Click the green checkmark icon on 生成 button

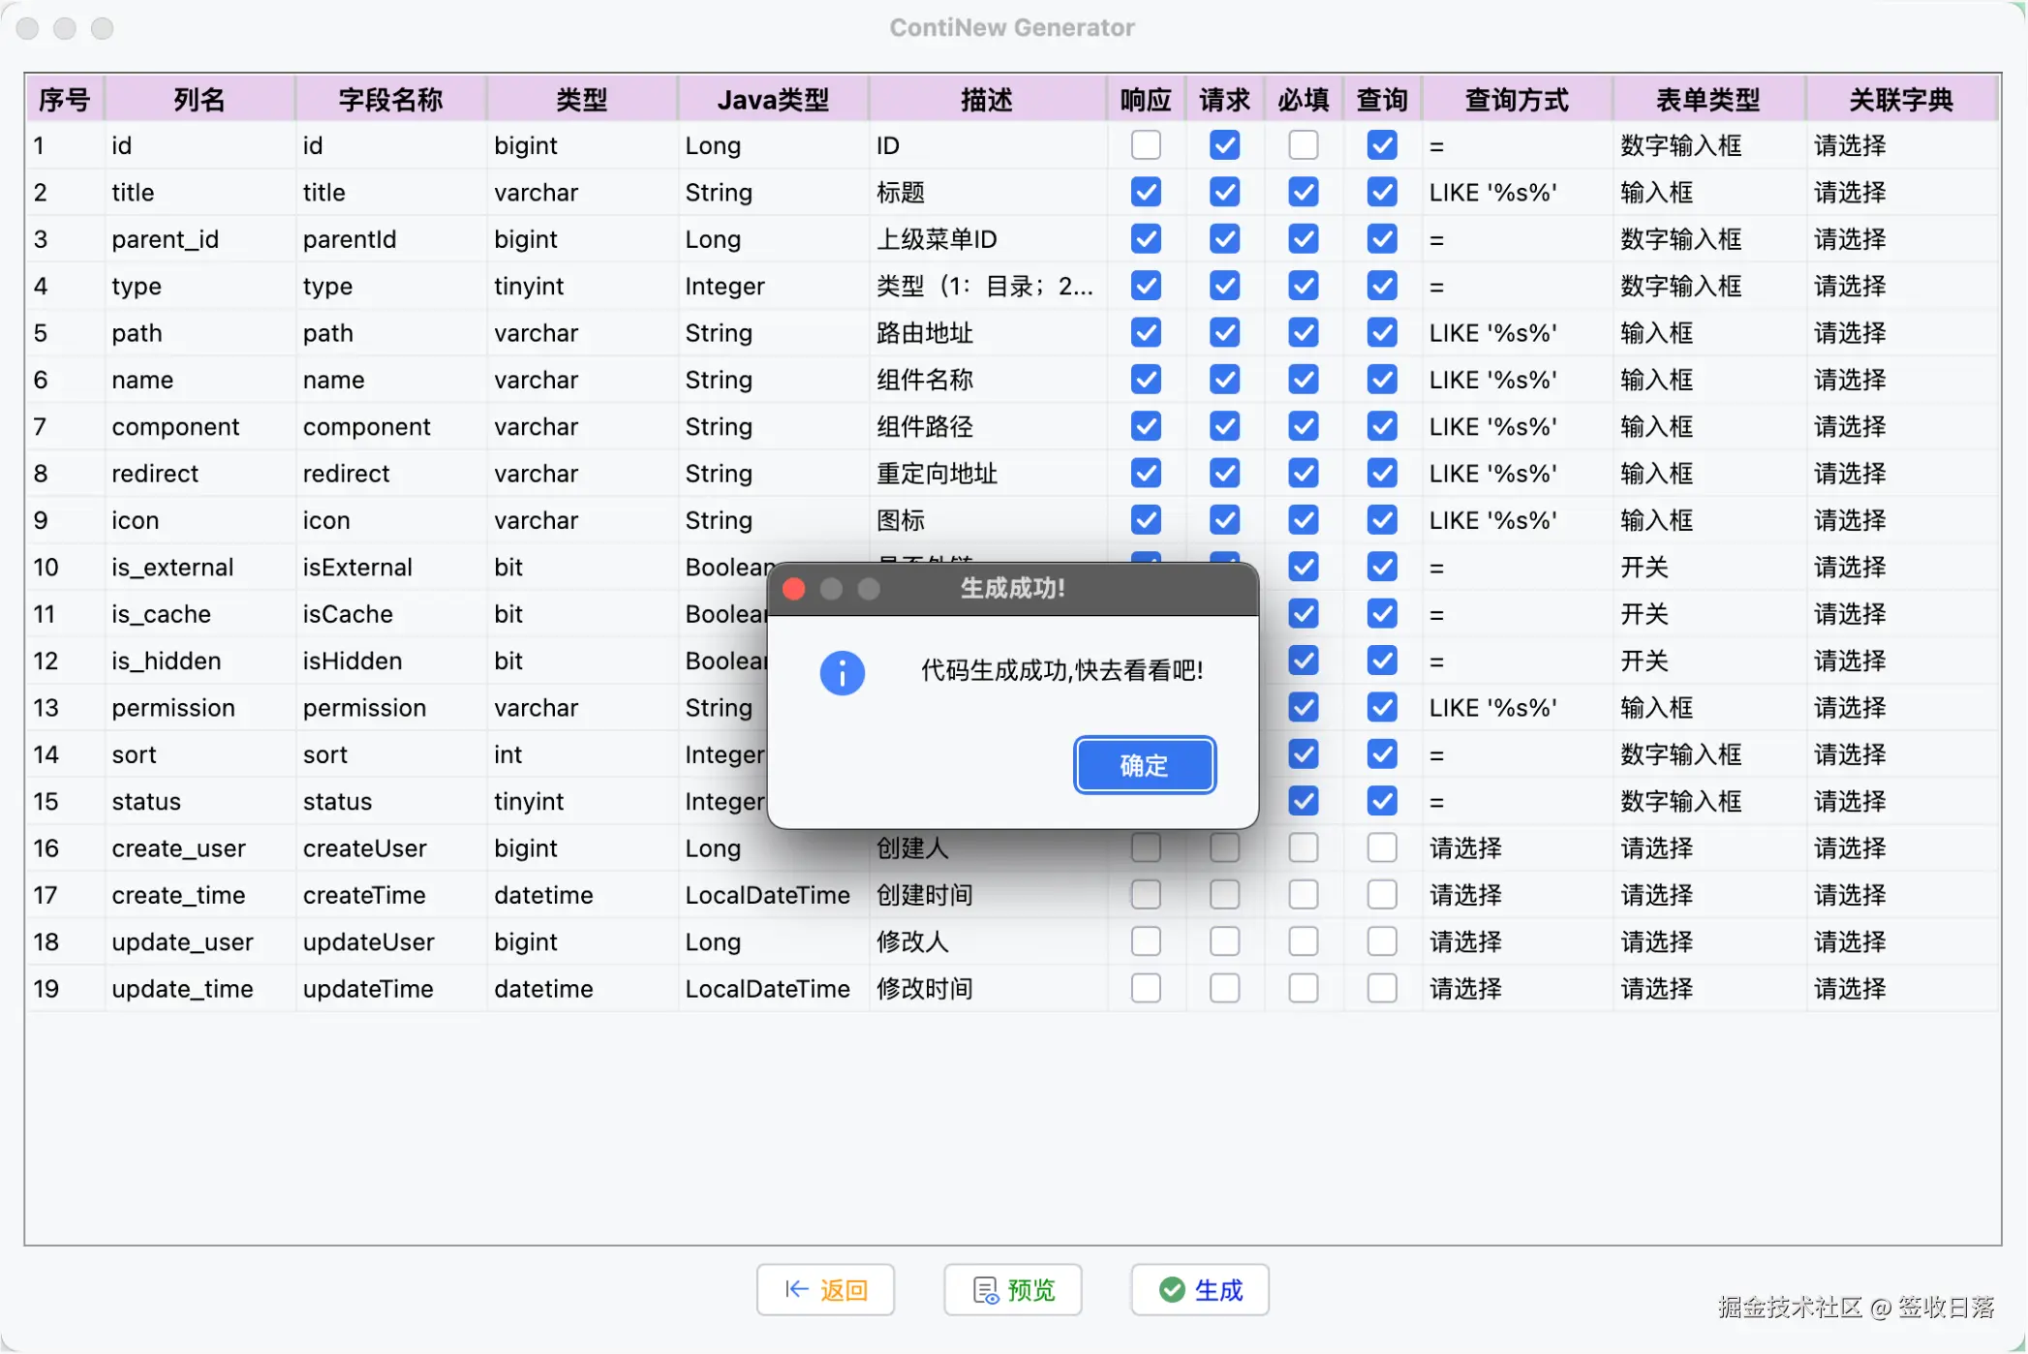[x=1172, y=1289]
